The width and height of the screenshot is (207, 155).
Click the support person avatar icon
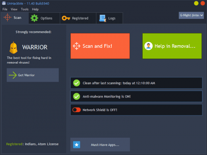148,46
